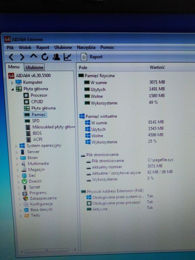The height and width of the screenshot is (260, 195).
Task: Open the Narzędzia menu
Action: pos(86,48)
